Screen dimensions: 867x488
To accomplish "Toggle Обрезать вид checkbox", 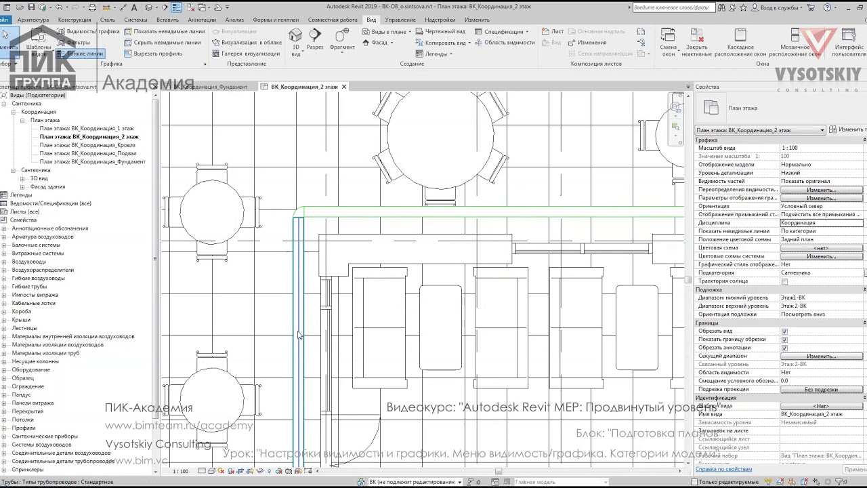I will pos(784,331).
